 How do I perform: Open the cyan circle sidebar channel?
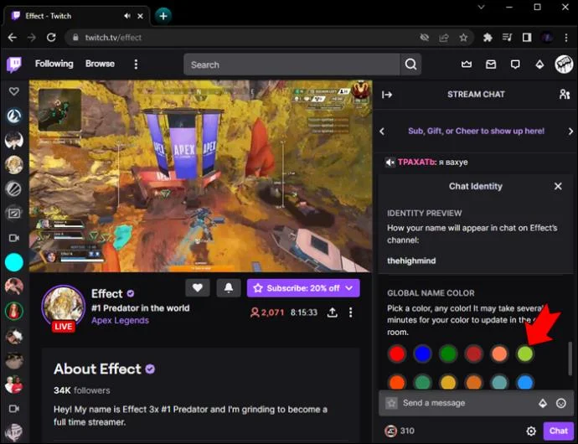click(14, 262)
